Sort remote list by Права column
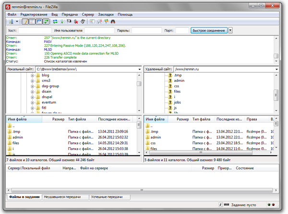 tap(257, 119)
